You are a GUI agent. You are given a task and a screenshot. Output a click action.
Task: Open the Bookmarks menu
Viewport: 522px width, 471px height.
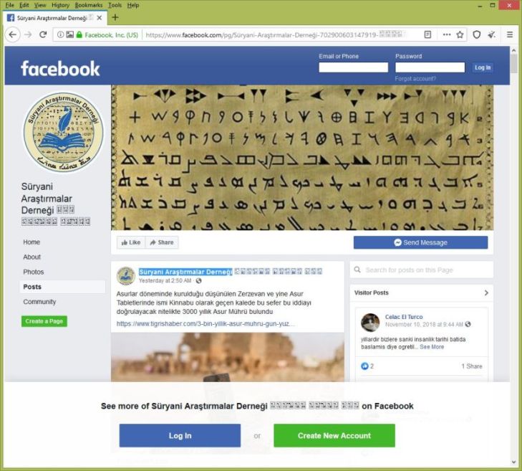click(x=89, y=5)
